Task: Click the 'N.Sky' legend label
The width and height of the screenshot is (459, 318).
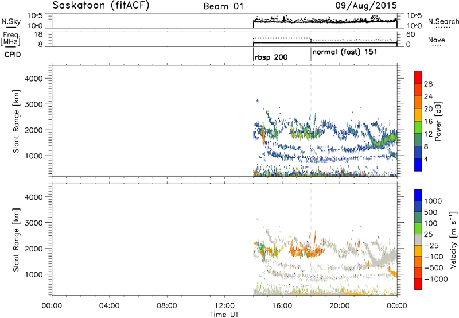Action: pos(11,21)
